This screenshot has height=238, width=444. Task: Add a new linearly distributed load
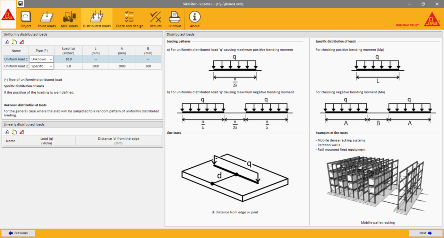pos(7,132)
